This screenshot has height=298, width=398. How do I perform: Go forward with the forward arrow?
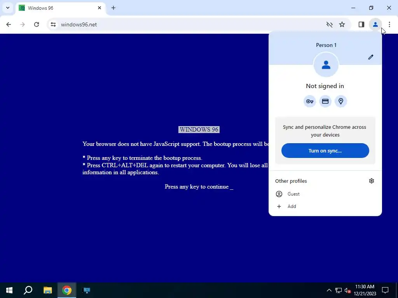coord(23,24)
